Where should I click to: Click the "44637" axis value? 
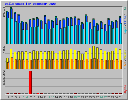click(x=4, y=49)
